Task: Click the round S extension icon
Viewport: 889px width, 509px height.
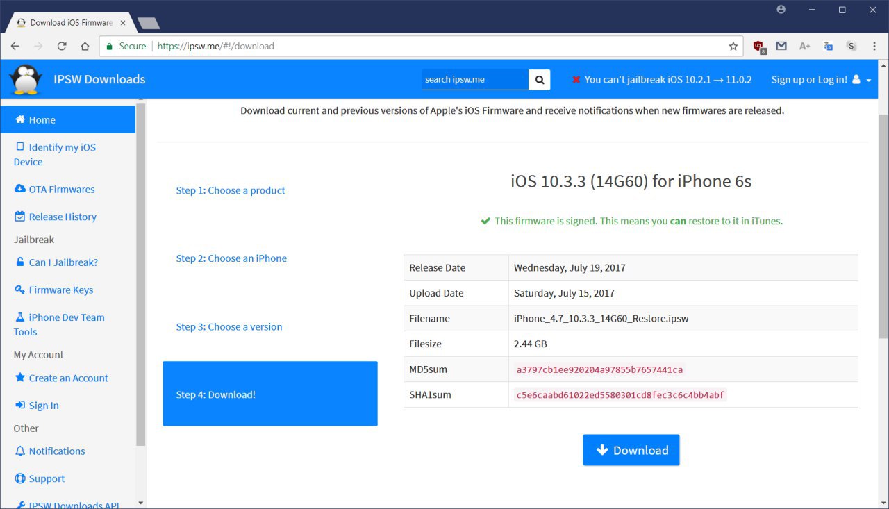Action: (x=851, y=46)
